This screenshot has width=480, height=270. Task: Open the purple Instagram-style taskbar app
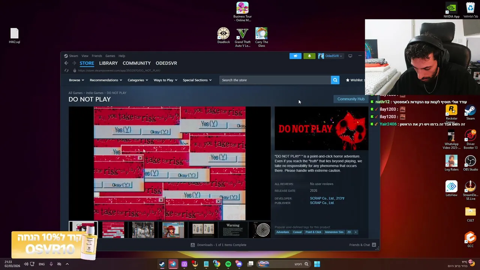(184, 264)
